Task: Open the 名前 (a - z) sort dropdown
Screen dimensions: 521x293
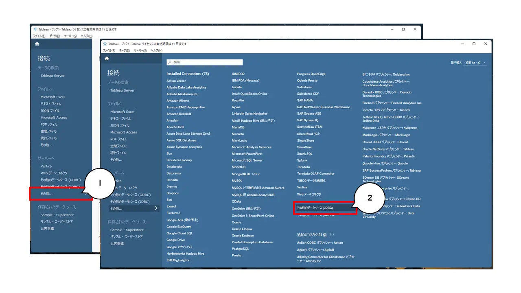Action: [x=475, y=63]
